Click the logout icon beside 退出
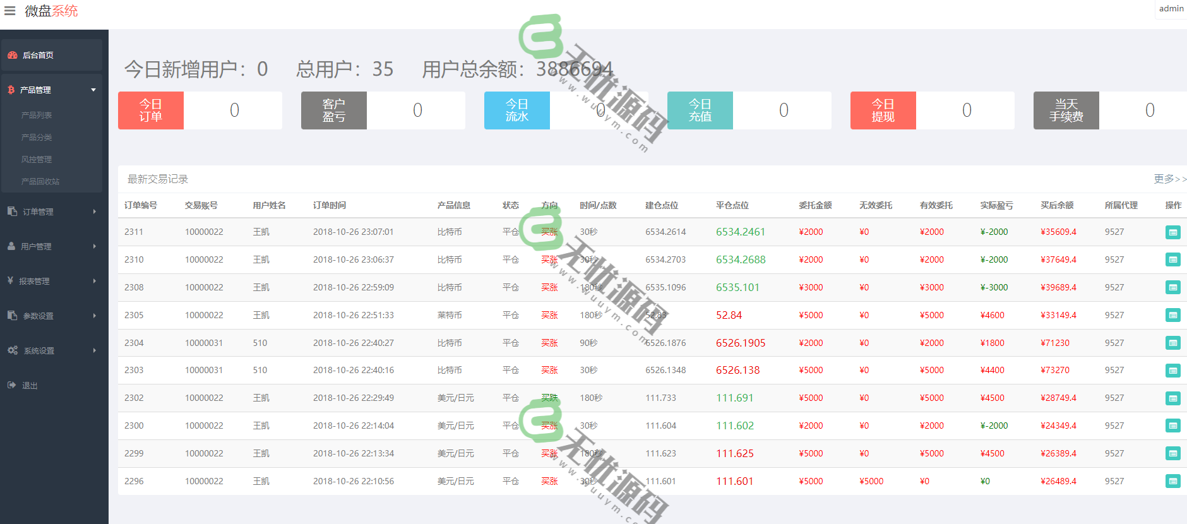 [11, 384]
